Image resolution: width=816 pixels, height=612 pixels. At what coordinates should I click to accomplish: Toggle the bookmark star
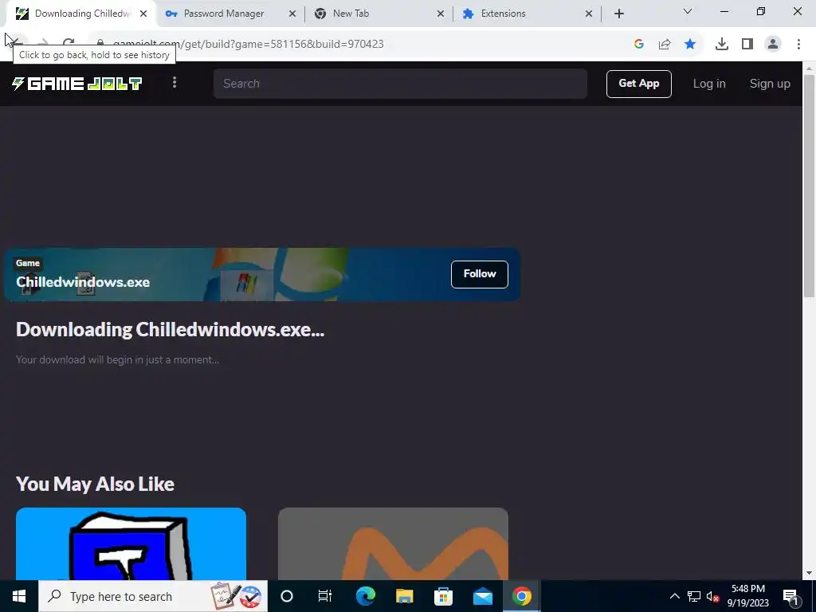tap(690, 45)
